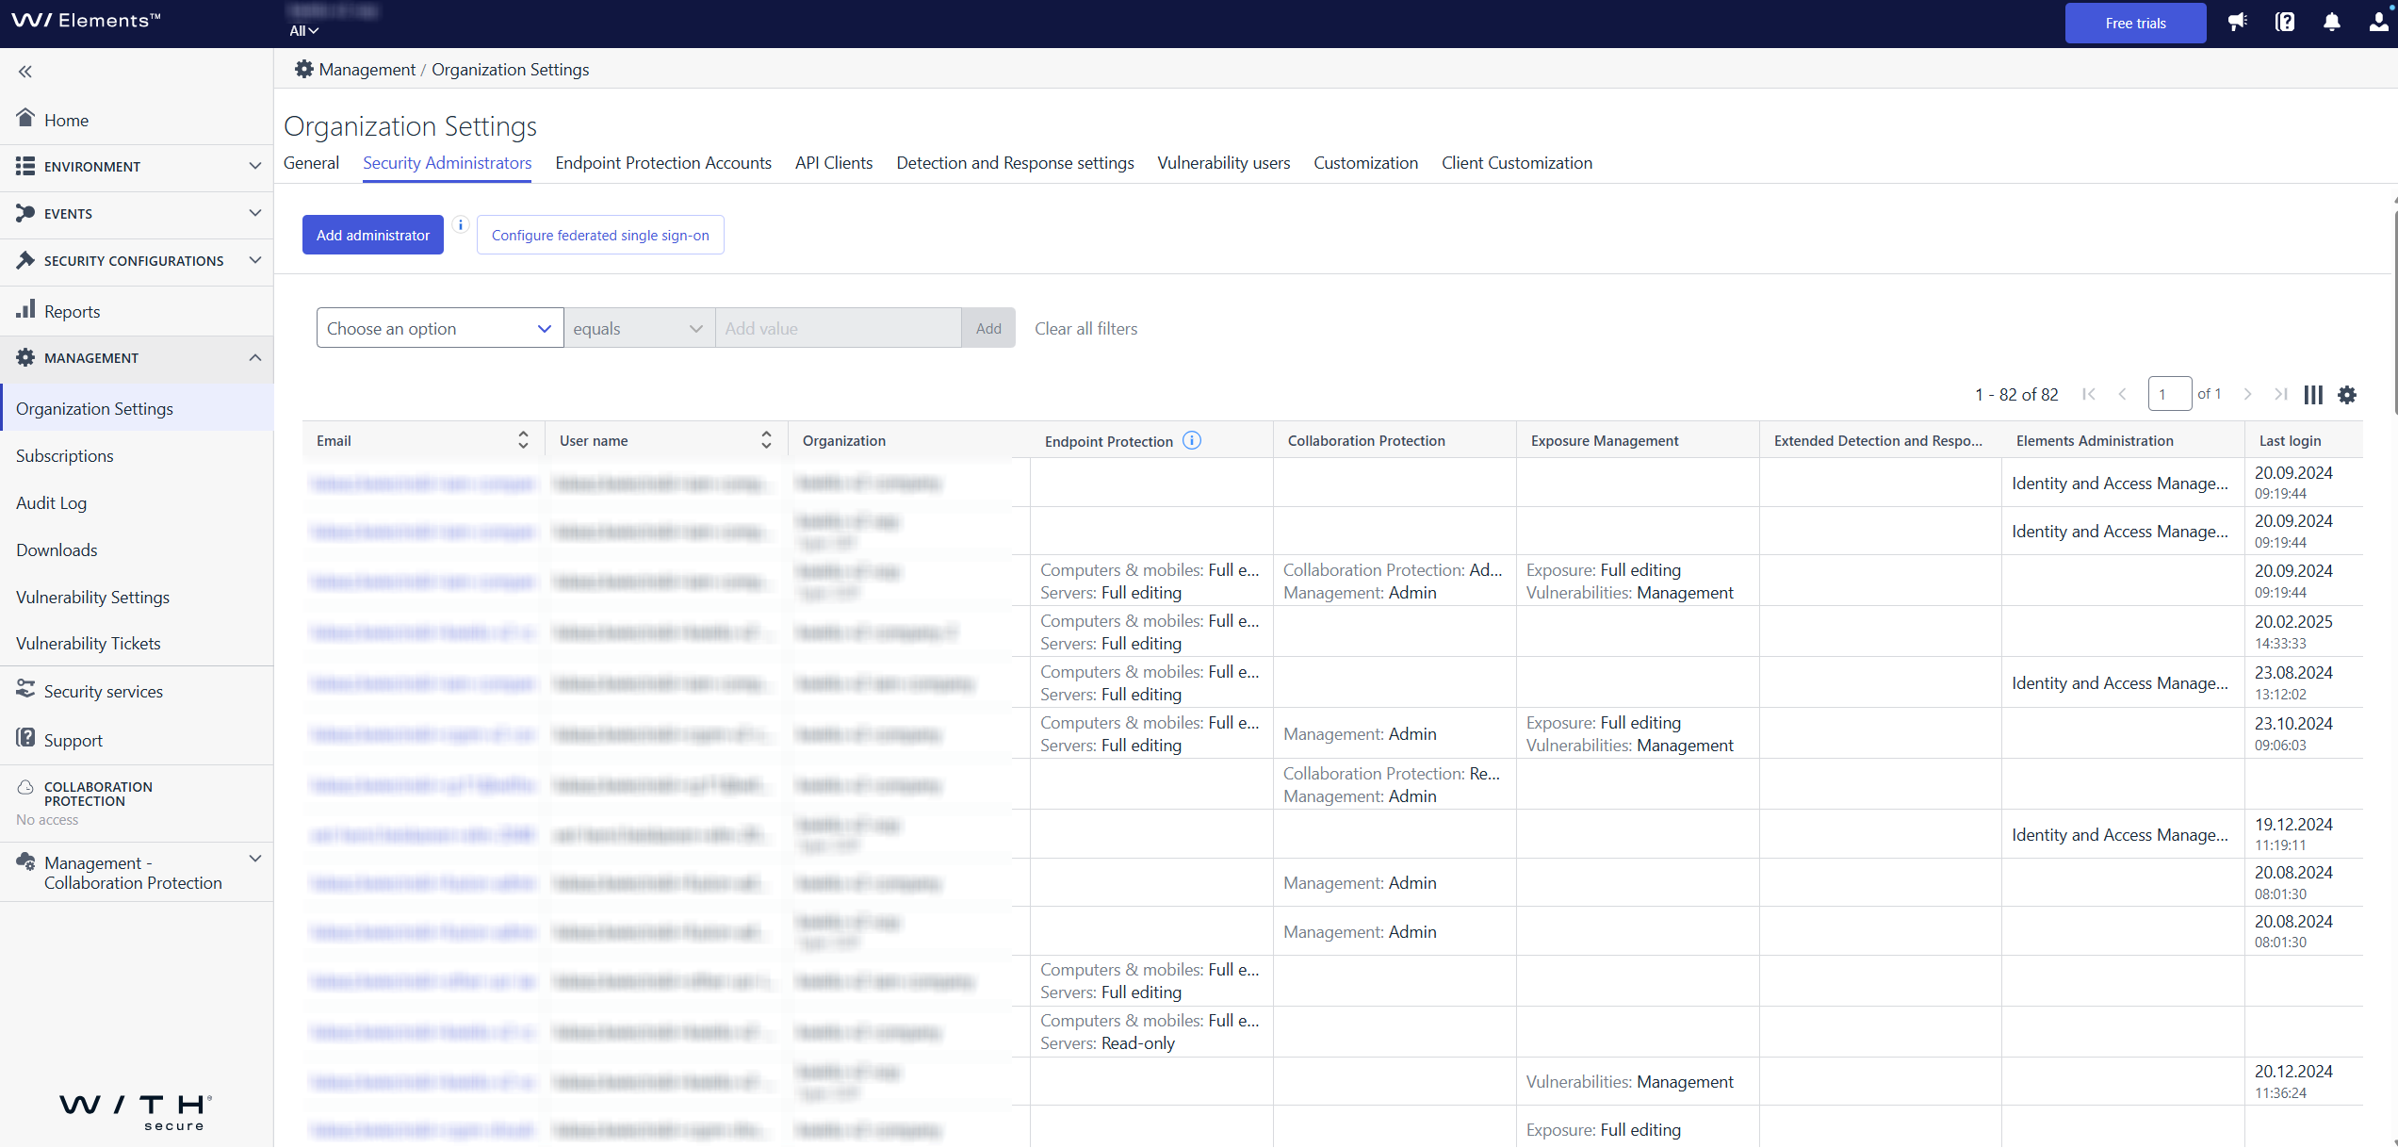Open the All organization selector
Viewport: 2398px width, 1148px height.
coord(303,31)
